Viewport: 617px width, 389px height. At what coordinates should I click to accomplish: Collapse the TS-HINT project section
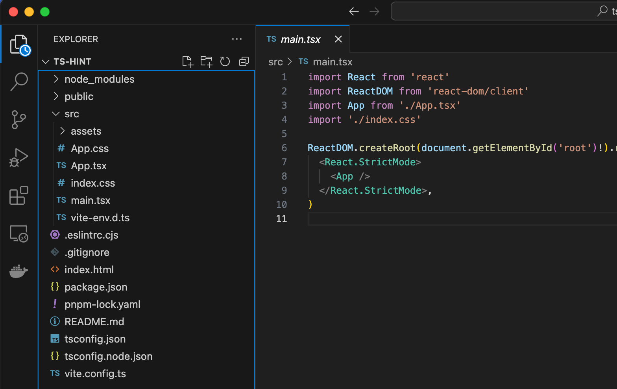[x=72, y=61]
